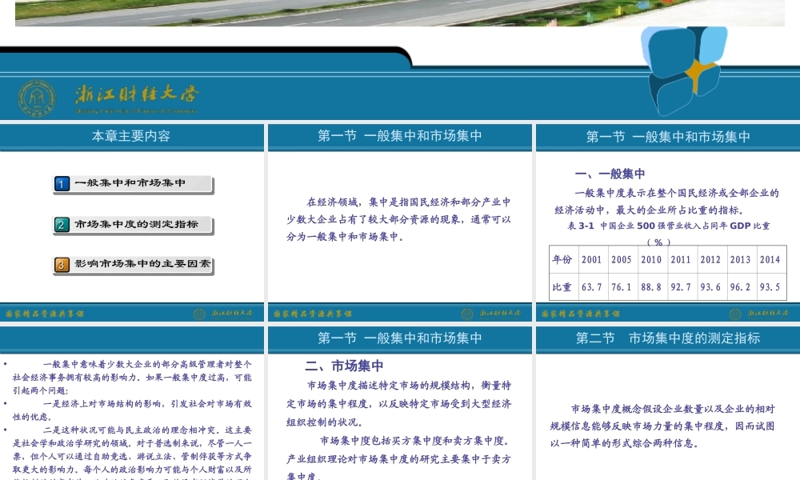The image size is (800, 480).
Task: Select the 第二节 市场集中度的测定指标 header
Action: tap(666, 338)
